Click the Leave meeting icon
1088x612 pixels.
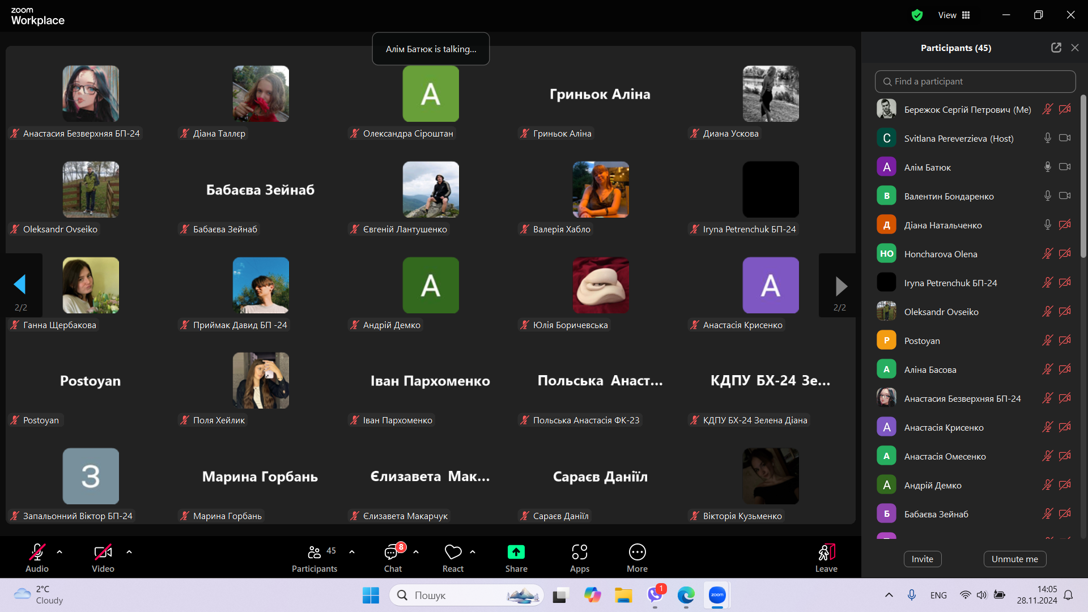(x=826, y=552)
